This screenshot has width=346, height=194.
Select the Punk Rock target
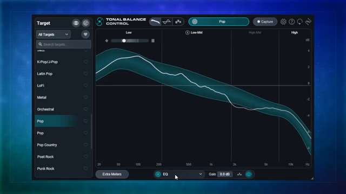click(x=45, y=169)
